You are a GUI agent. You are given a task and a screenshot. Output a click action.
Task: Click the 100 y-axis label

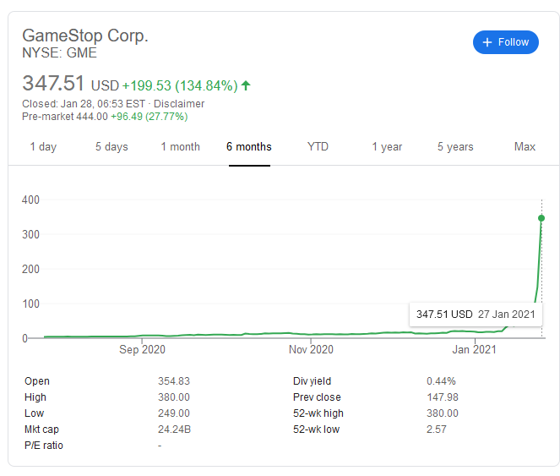coord(30,304)
